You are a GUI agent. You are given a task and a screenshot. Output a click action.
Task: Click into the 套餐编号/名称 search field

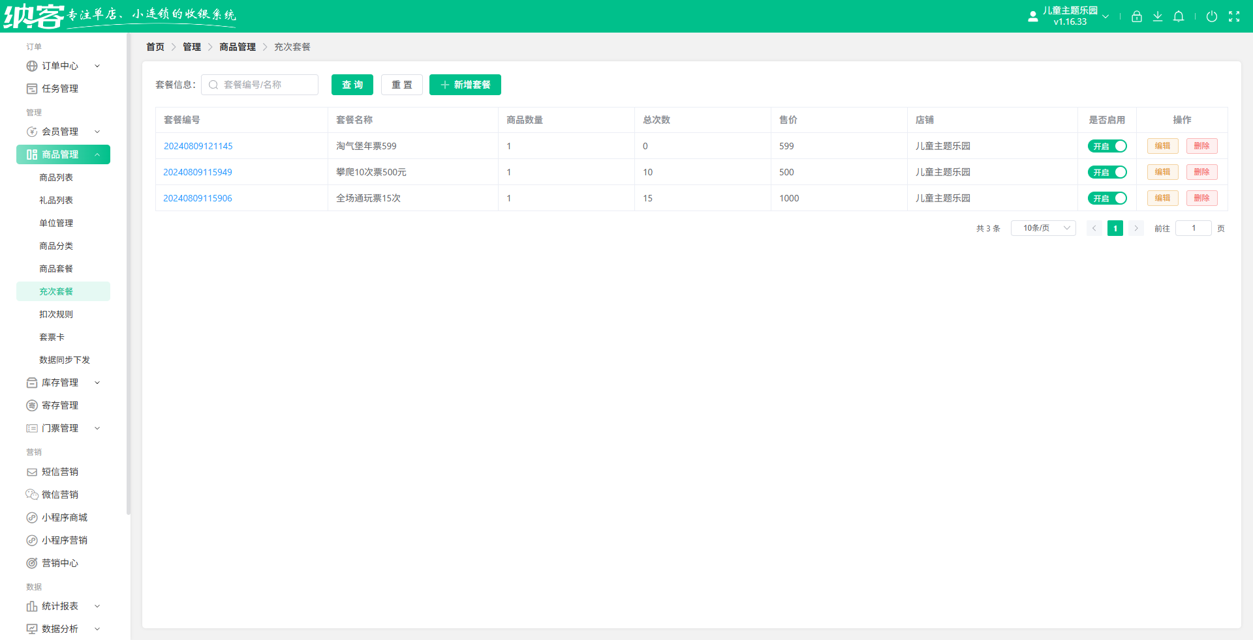[260, 85]
